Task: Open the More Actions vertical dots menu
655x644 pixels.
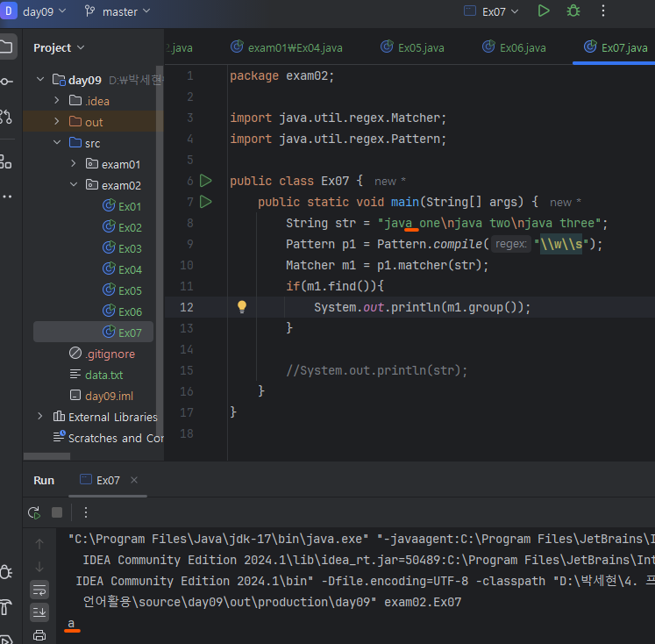Action: (603, 11)
